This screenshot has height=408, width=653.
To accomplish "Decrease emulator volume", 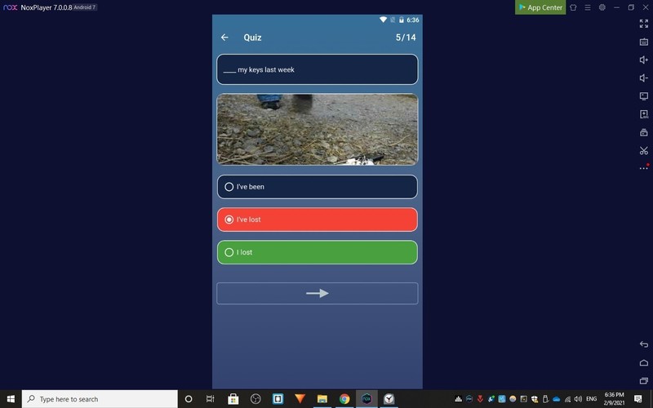I will pos(643,78).
